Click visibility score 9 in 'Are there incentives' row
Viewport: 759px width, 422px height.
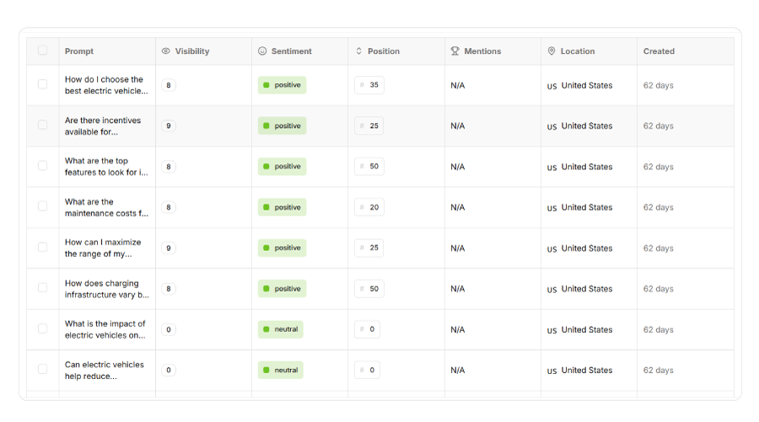coord(169,126)
